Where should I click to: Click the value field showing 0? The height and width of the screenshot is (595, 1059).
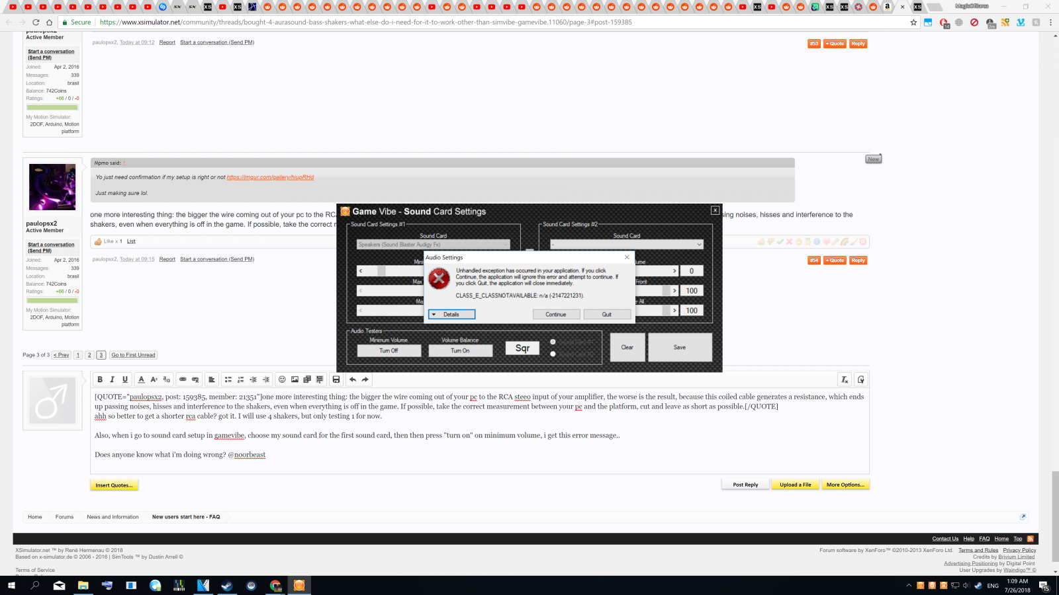(x=692, y=271)
